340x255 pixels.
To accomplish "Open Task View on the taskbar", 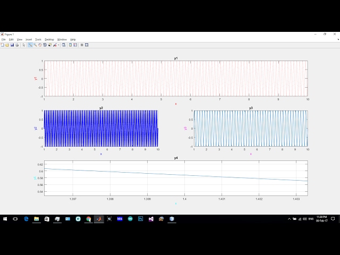I will click(15, 219).
